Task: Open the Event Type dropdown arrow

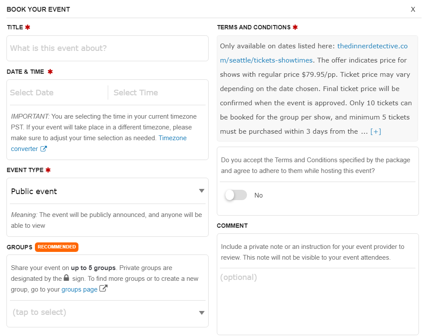Action: pos(201,191)
